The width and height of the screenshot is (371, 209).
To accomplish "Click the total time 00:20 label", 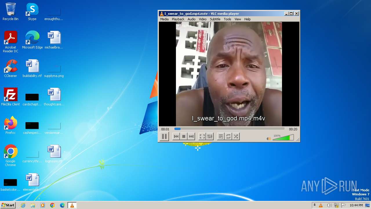I will [293, 129].
